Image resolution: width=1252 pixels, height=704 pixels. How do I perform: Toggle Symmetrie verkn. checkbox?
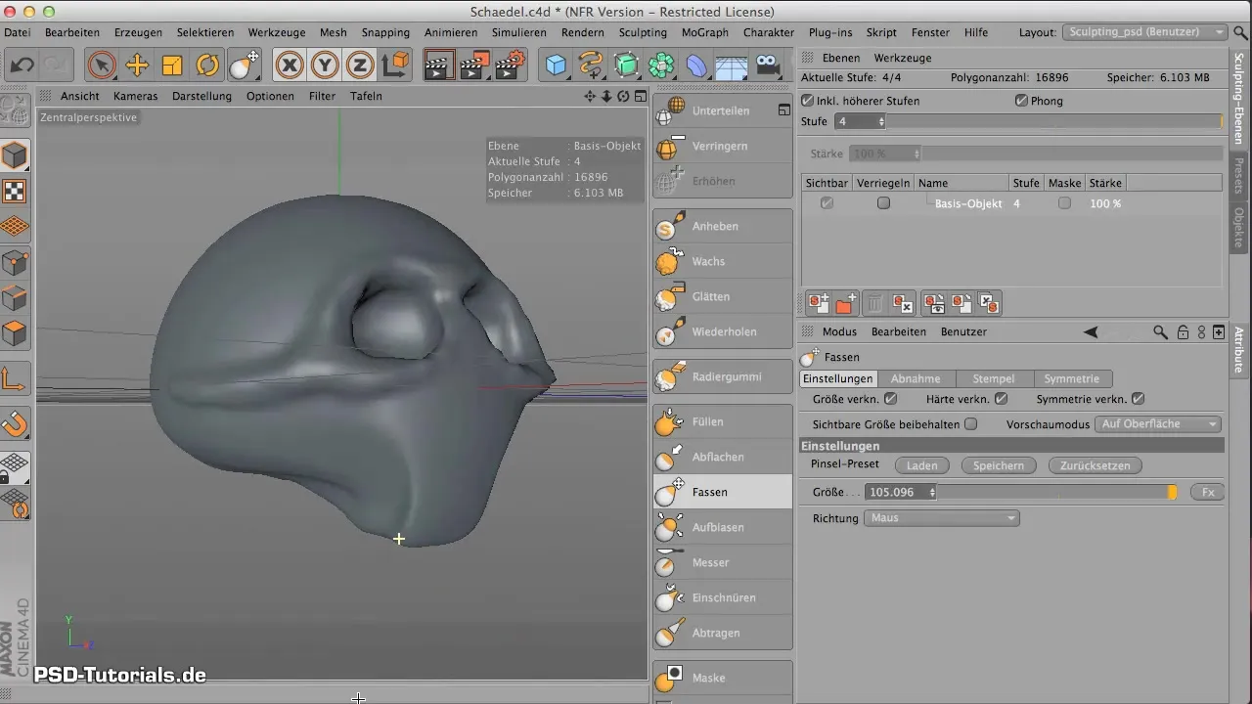[x=1138, y=399]
